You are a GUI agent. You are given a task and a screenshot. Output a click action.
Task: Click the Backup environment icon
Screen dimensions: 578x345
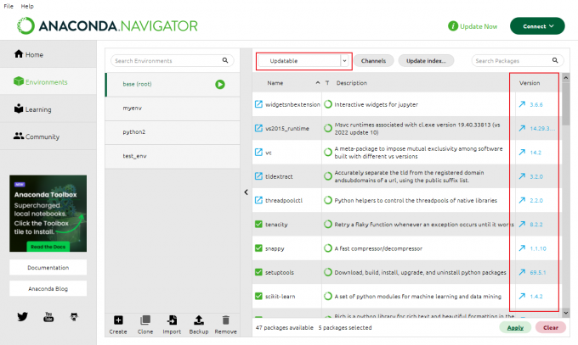tap(199, 320)
